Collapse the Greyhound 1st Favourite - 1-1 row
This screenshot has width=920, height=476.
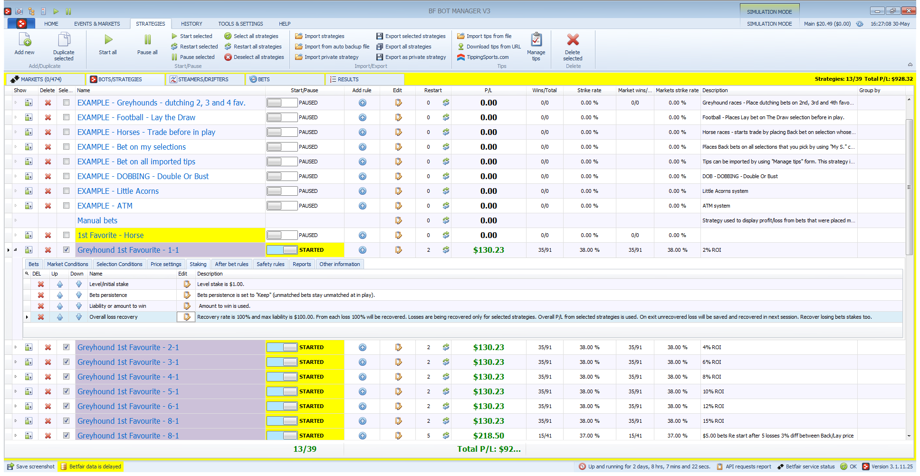(15, 250)
